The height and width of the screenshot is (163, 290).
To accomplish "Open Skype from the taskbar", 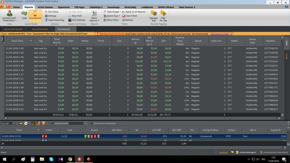I will pyautogui.click(x=51, y=159).
